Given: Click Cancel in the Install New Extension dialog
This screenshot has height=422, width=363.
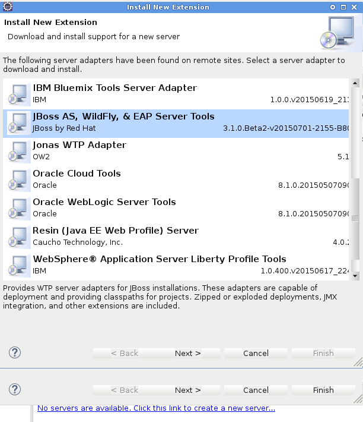Looking at the screenshot, I should (x=256, y=354).
